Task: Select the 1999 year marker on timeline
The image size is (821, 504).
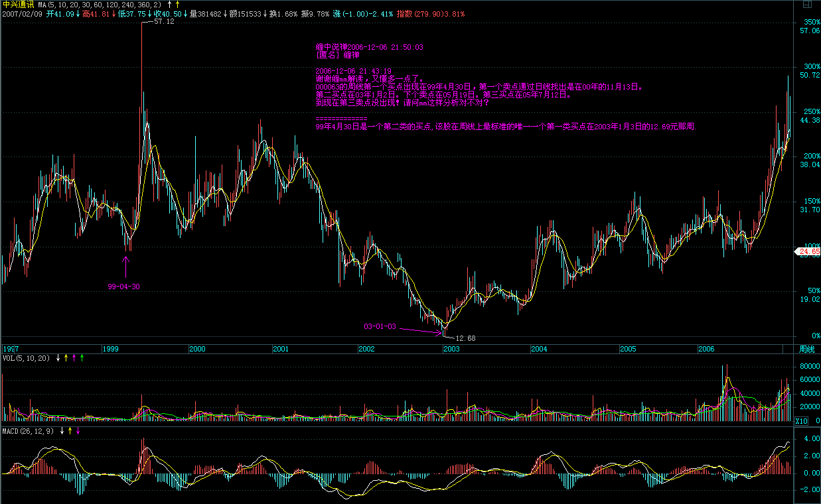Action: 110,349
